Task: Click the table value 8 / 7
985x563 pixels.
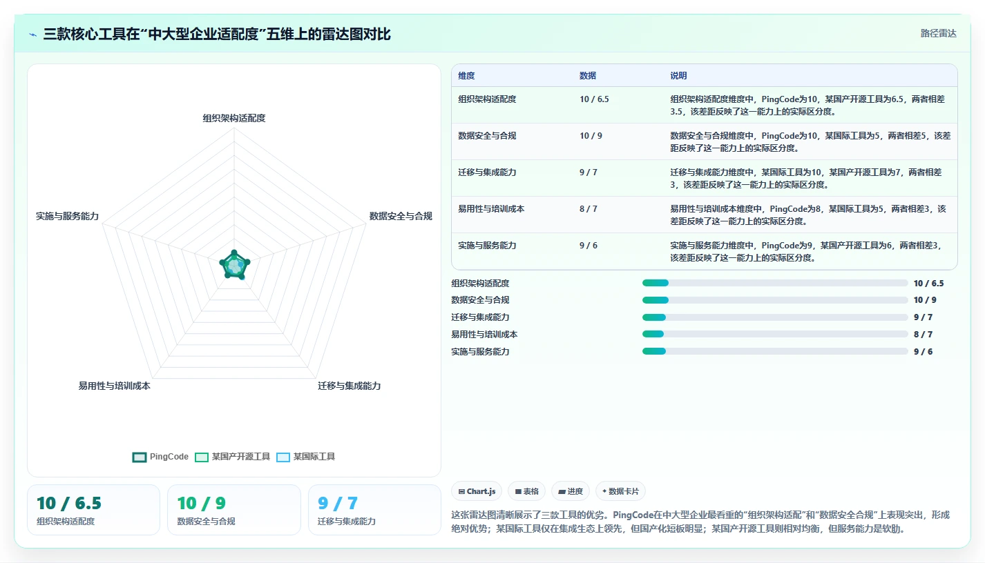Action: [x=589, y=209]
